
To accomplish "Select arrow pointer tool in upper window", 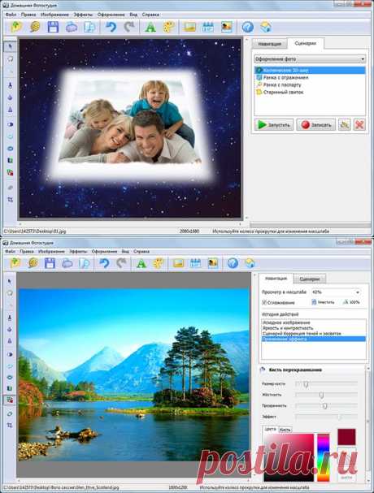I will (10, 47).
